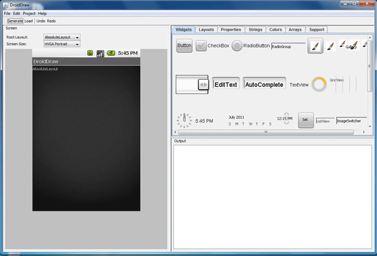Click the Load toolbar button

point(29,21)
